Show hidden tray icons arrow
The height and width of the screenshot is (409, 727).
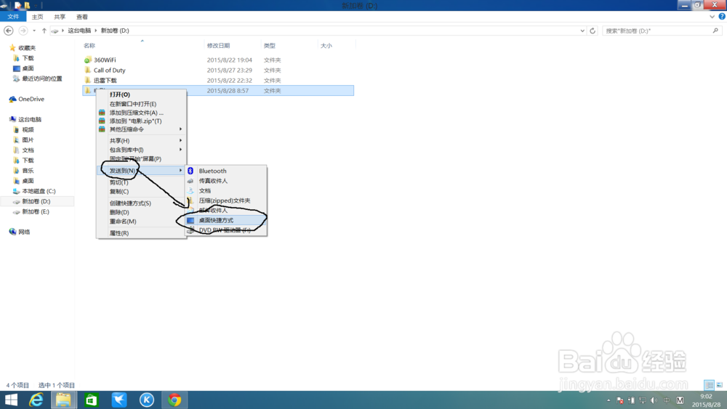[608, 401]
